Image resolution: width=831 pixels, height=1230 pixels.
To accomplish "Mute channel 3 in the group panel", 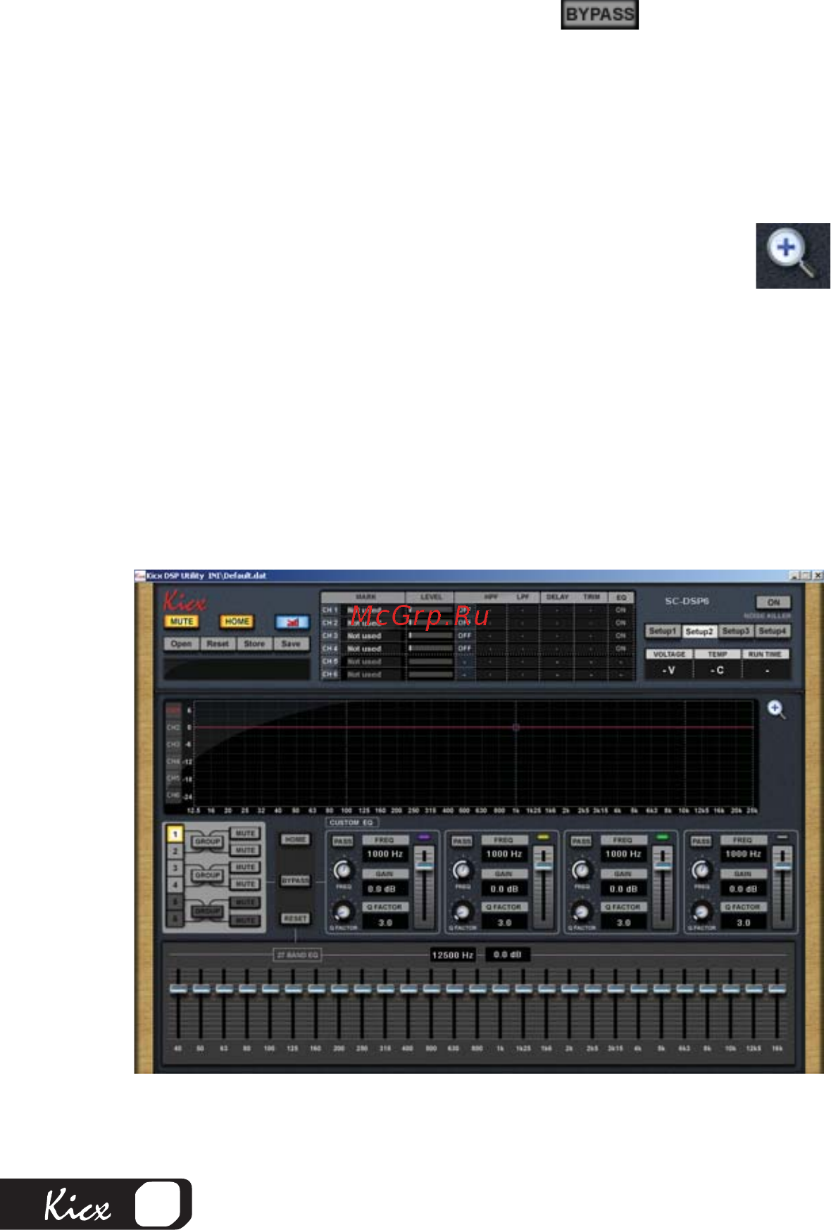I will pos(245,867).
